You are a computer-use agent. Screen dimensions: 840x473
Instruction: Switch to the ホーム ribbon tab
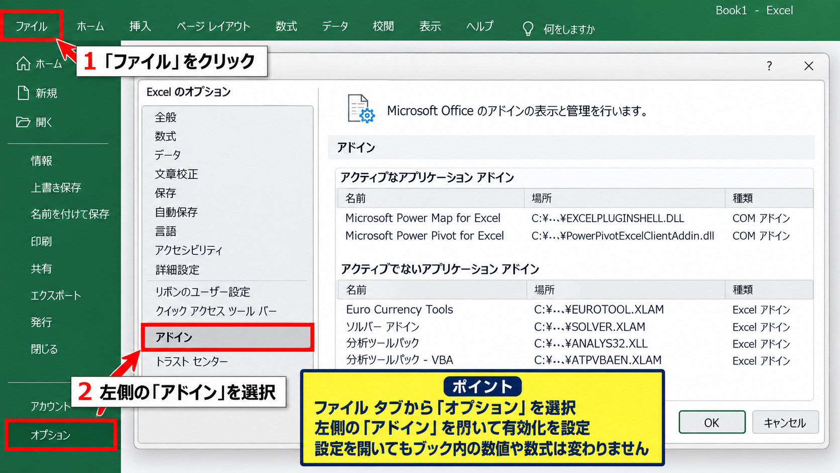[x=90, y=26]
